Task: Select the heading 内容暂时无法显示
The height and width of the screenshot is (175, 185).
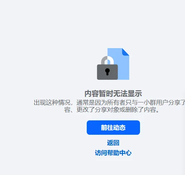Action: (x=113, y=93)
